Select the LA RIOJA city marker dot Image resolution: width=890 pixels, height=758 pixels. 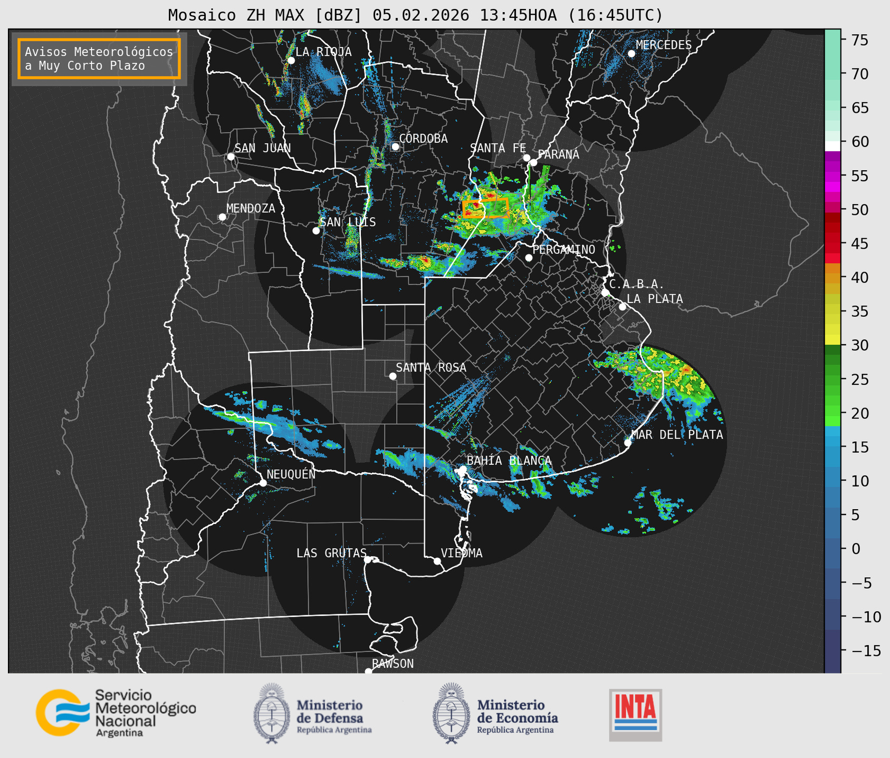point(291,61)
